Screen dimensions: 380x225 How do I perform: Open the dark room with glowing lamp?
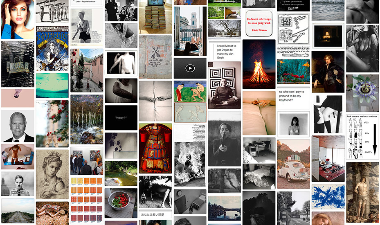point(328,36)
